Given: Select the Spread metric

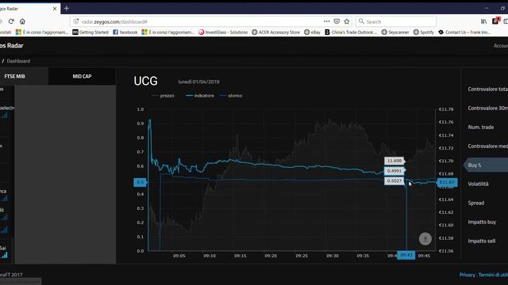Looking at the screenshot, I should point(476,203).
